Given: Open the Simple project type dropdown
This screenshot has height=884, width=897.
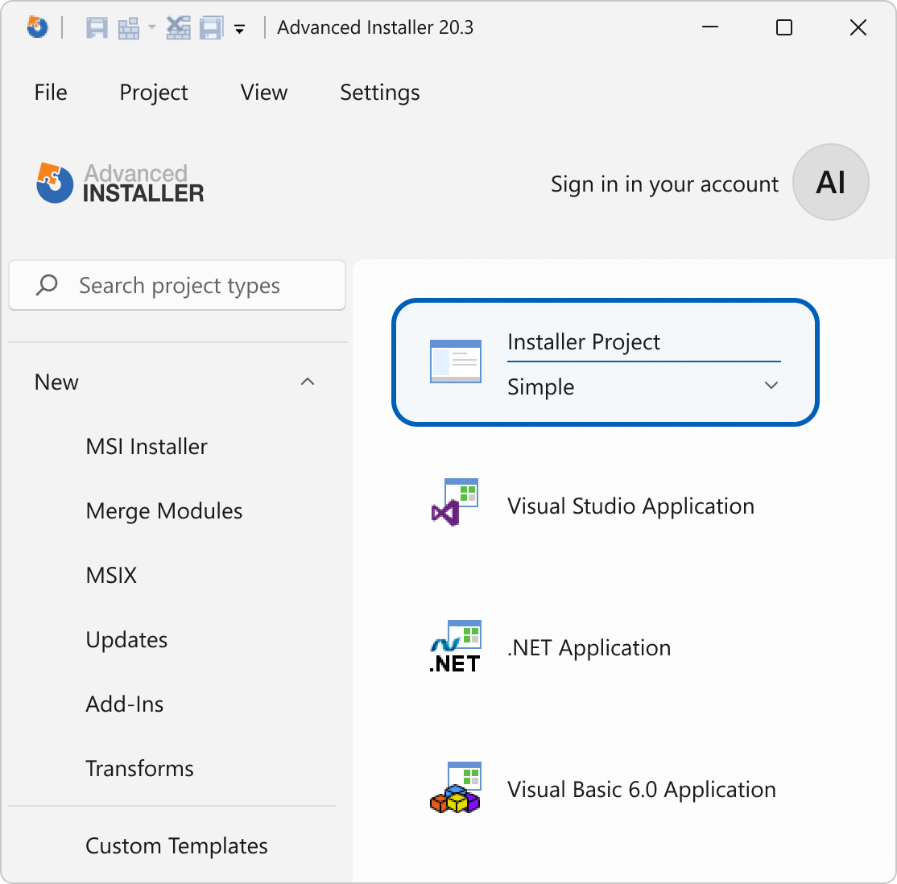Looking at the screenshot, I should click(644, 386).
